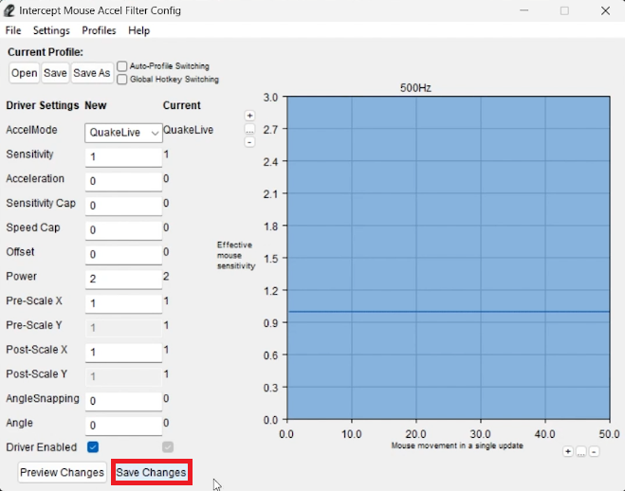Click the vertical axis minus zoom button
This screenshot has width=625, height=491.
pyautogui.click(x=249, y=142)
